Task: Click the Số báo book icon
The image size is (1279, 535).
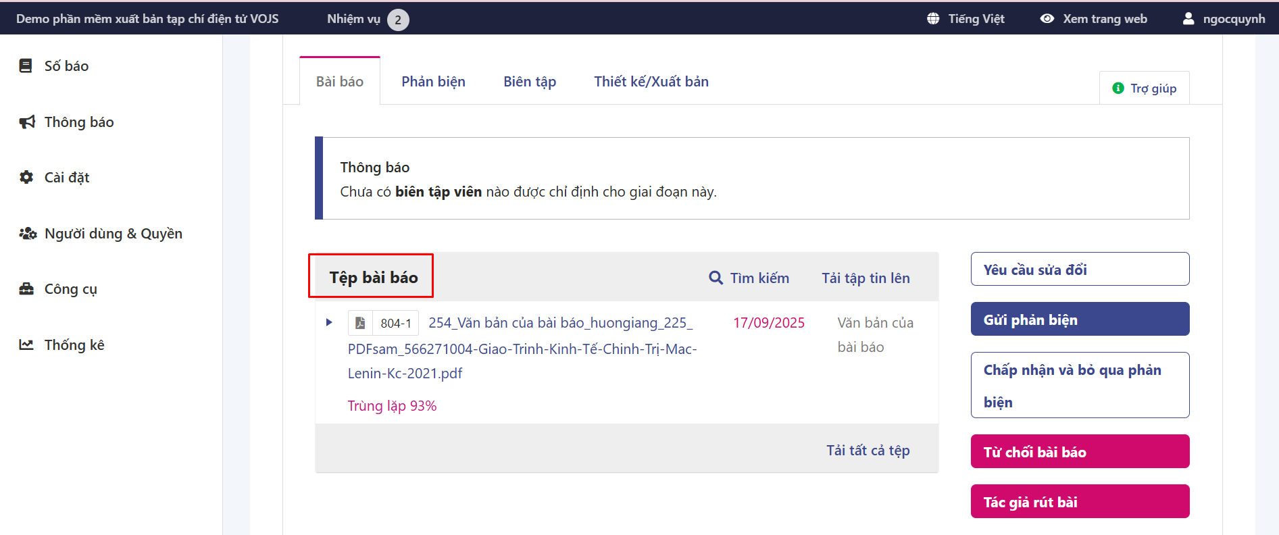Action: click(26, 66)
